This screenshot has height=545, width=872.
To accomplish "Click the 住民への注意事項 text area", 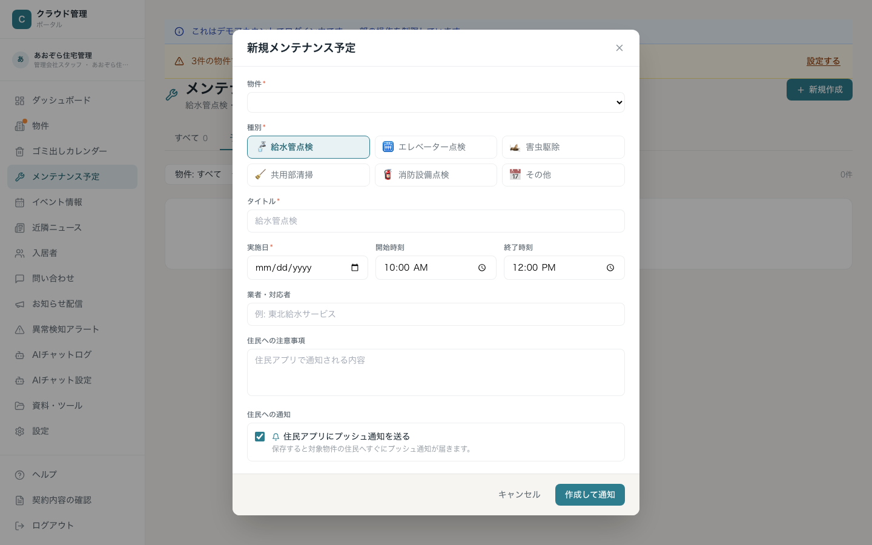I will point(436,372).
